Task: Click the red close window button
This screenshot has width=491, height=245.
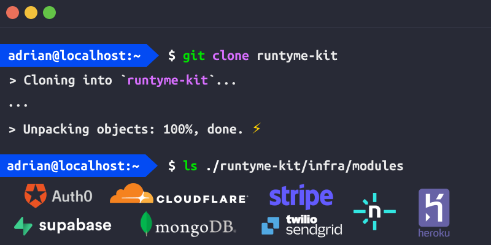Action: click(12, 13)
